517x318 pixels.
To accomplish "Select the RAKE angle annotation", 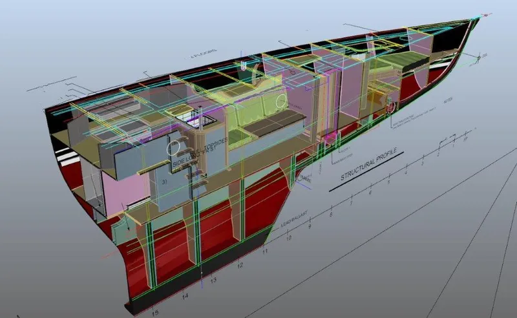I will [x=306, y=179].
